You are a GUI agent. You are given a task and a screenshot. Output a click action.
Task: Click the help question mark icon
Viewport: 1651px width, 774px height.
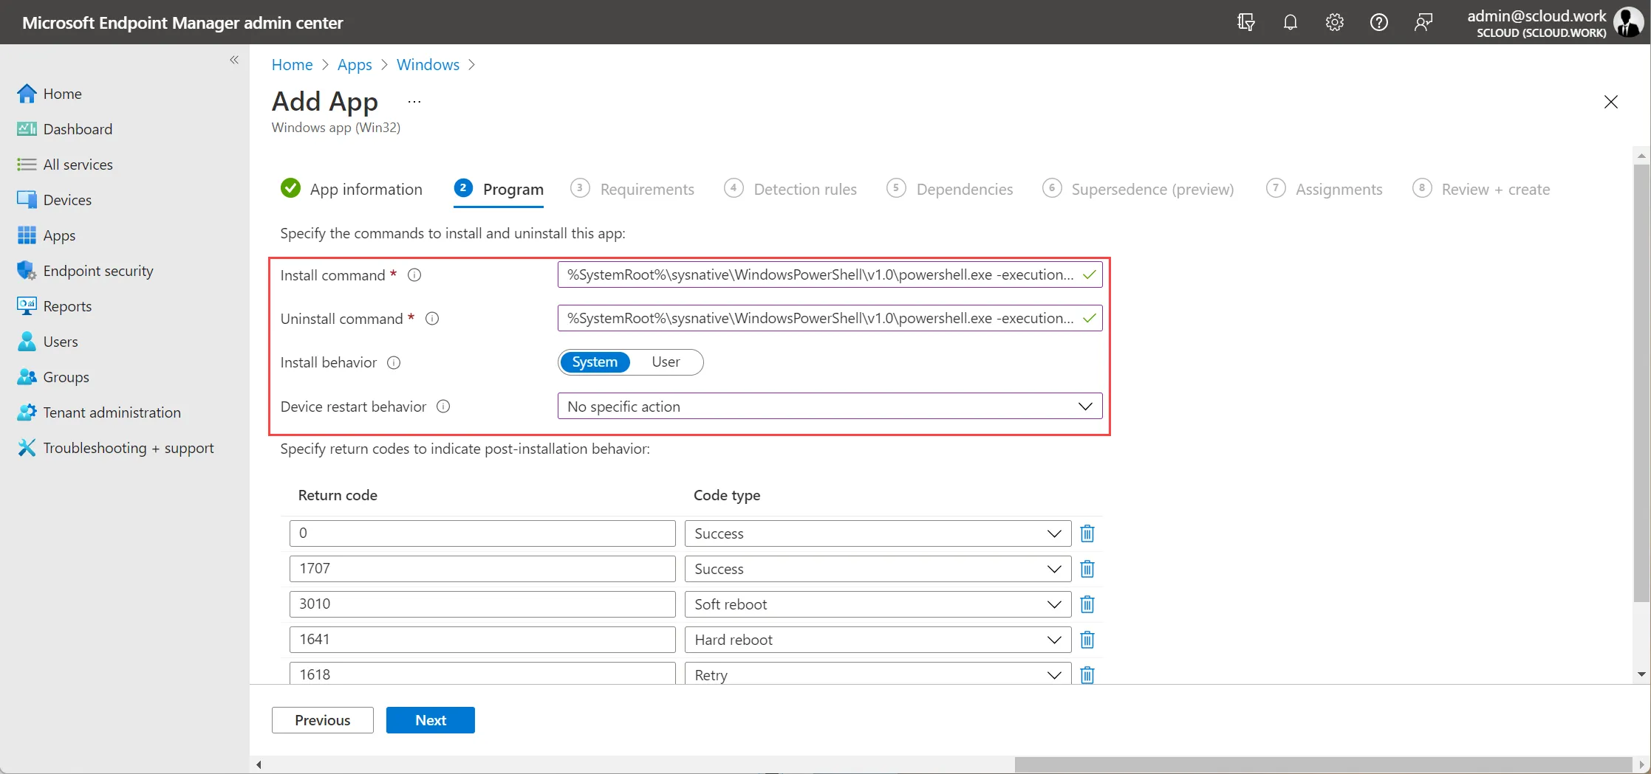click(x=1378, y=22)
